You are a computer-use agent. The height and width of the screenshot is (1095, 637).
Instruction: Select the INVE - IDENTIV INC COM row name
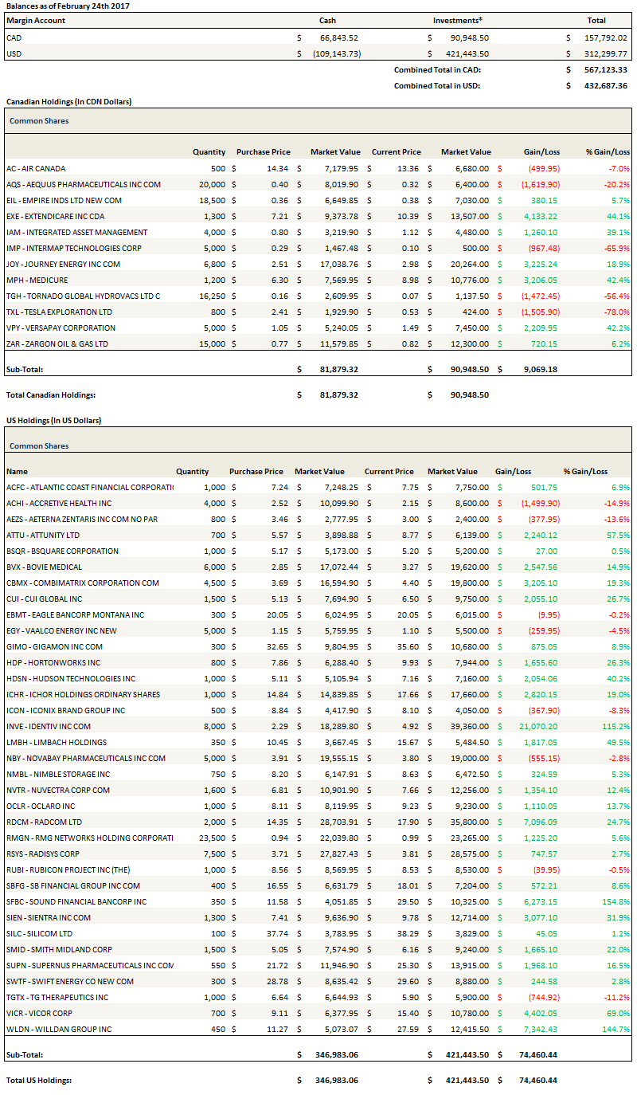click(x=49, y=726)
